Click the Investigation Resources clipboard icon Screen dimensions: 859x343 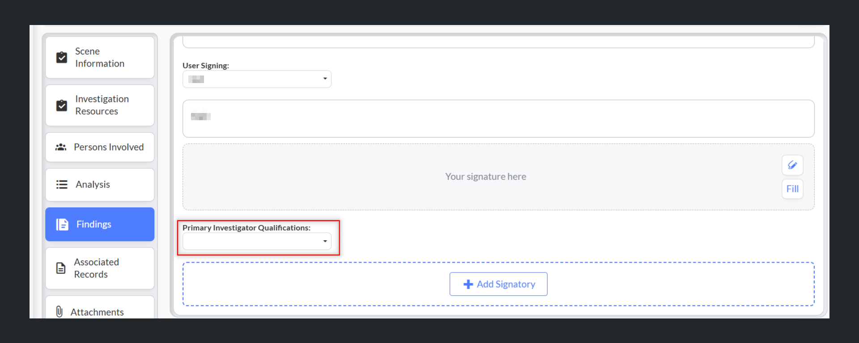[x=62, y=105]
